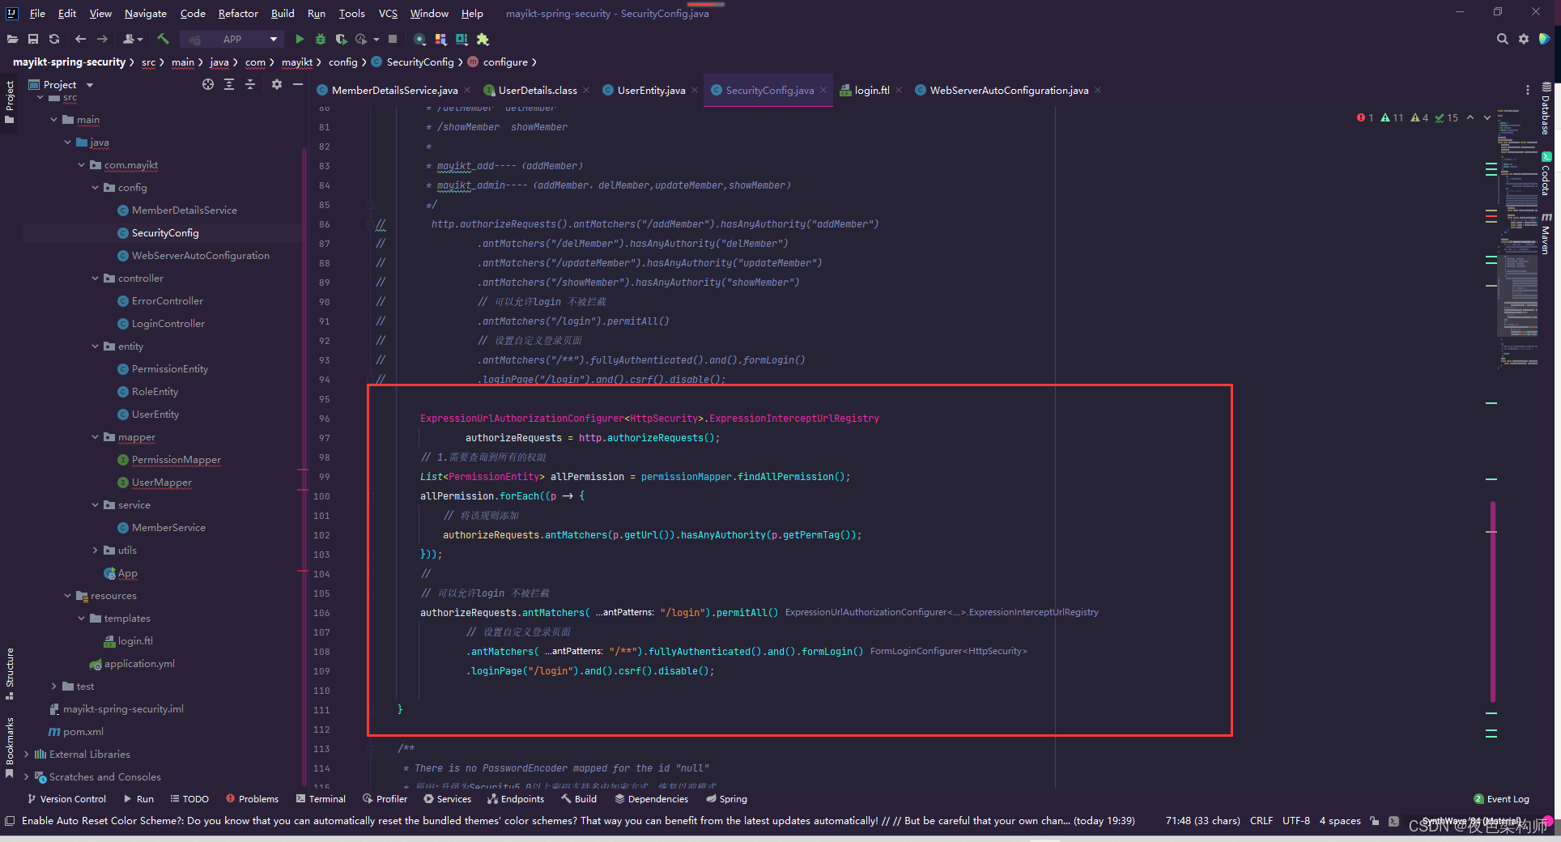Screen dimensions: 1561x842
Task: Go to next highlighted error arrow
Action: click(x=1487, y=117)
